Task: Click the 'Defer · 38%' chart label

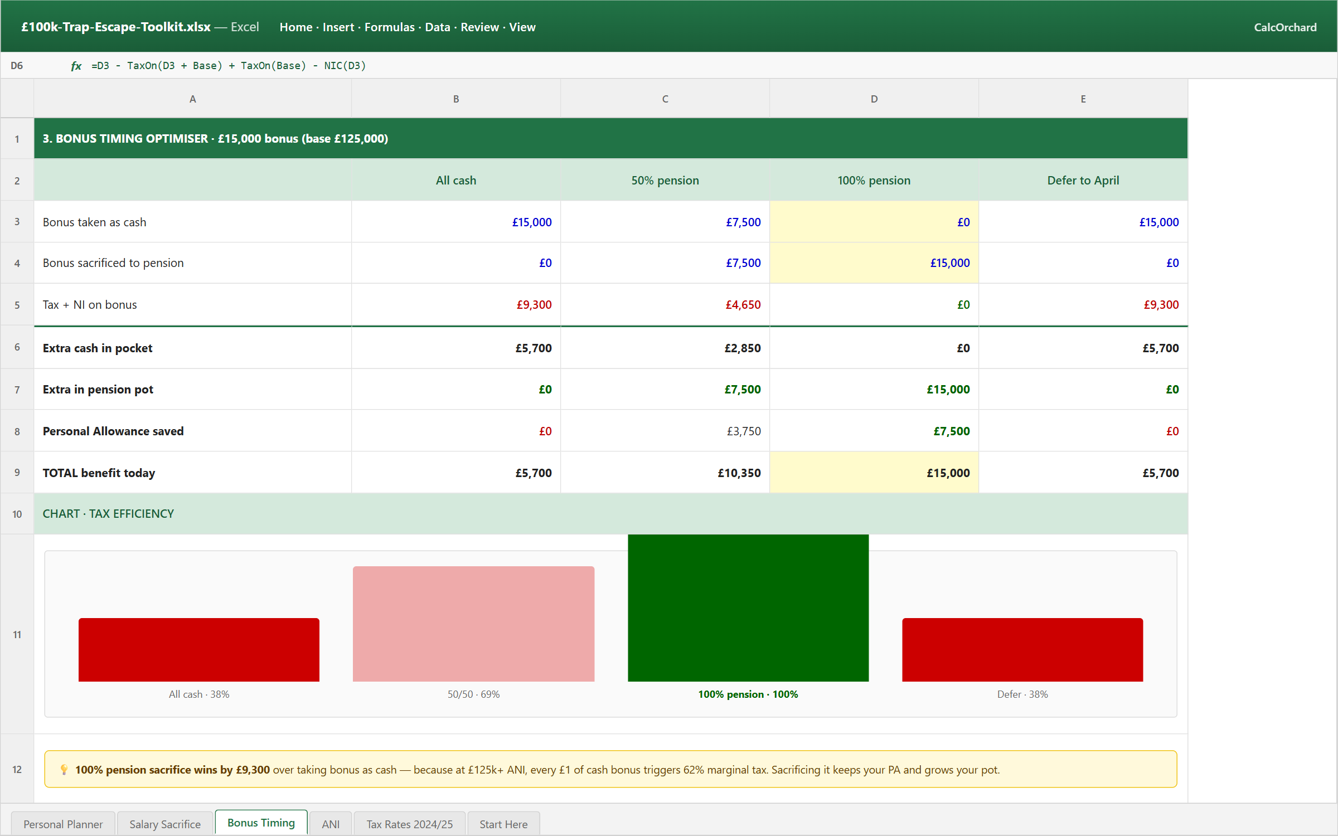Action: coord(1022,694)
